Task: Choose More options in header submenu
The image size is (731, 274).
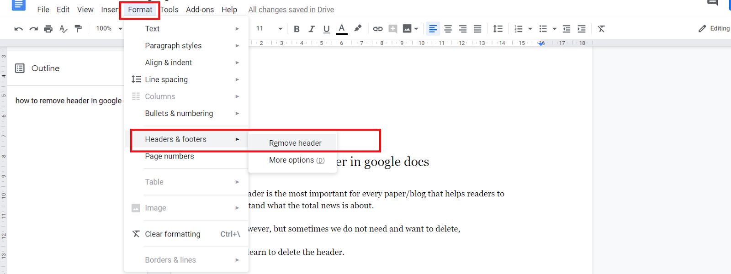Action: pos(292,160)
